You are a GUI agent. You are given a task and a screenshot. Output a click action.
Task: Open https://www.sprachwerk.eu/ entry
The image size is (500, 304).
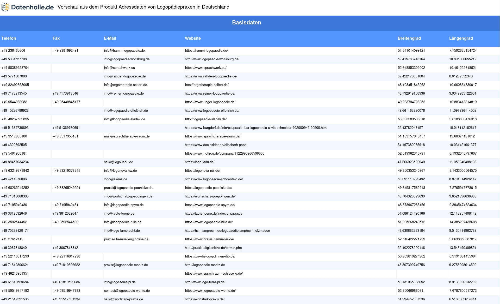click(205, 68)
